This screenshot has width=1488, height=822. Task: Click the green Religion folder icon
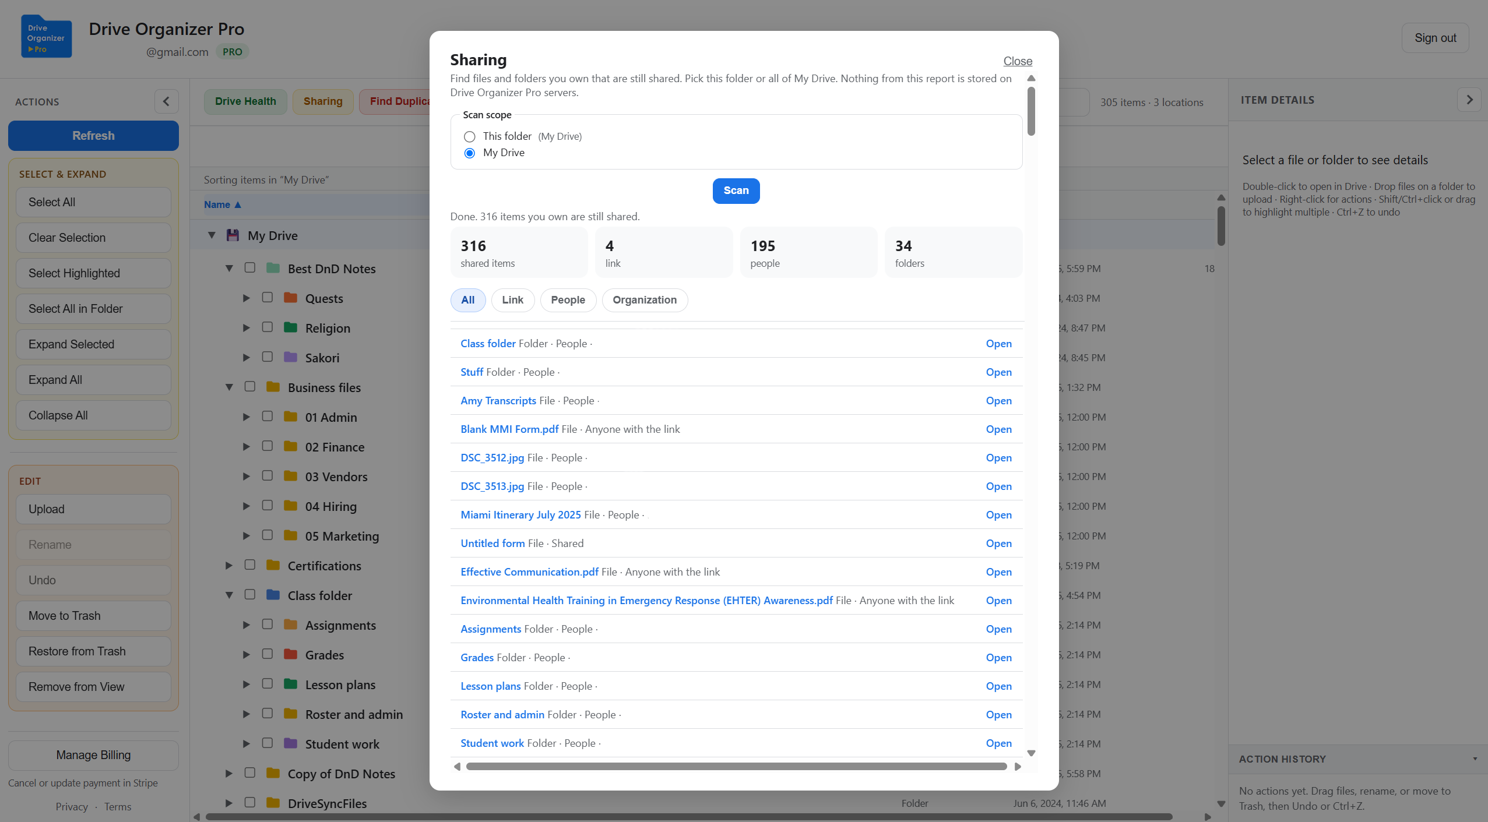[290, 327]
